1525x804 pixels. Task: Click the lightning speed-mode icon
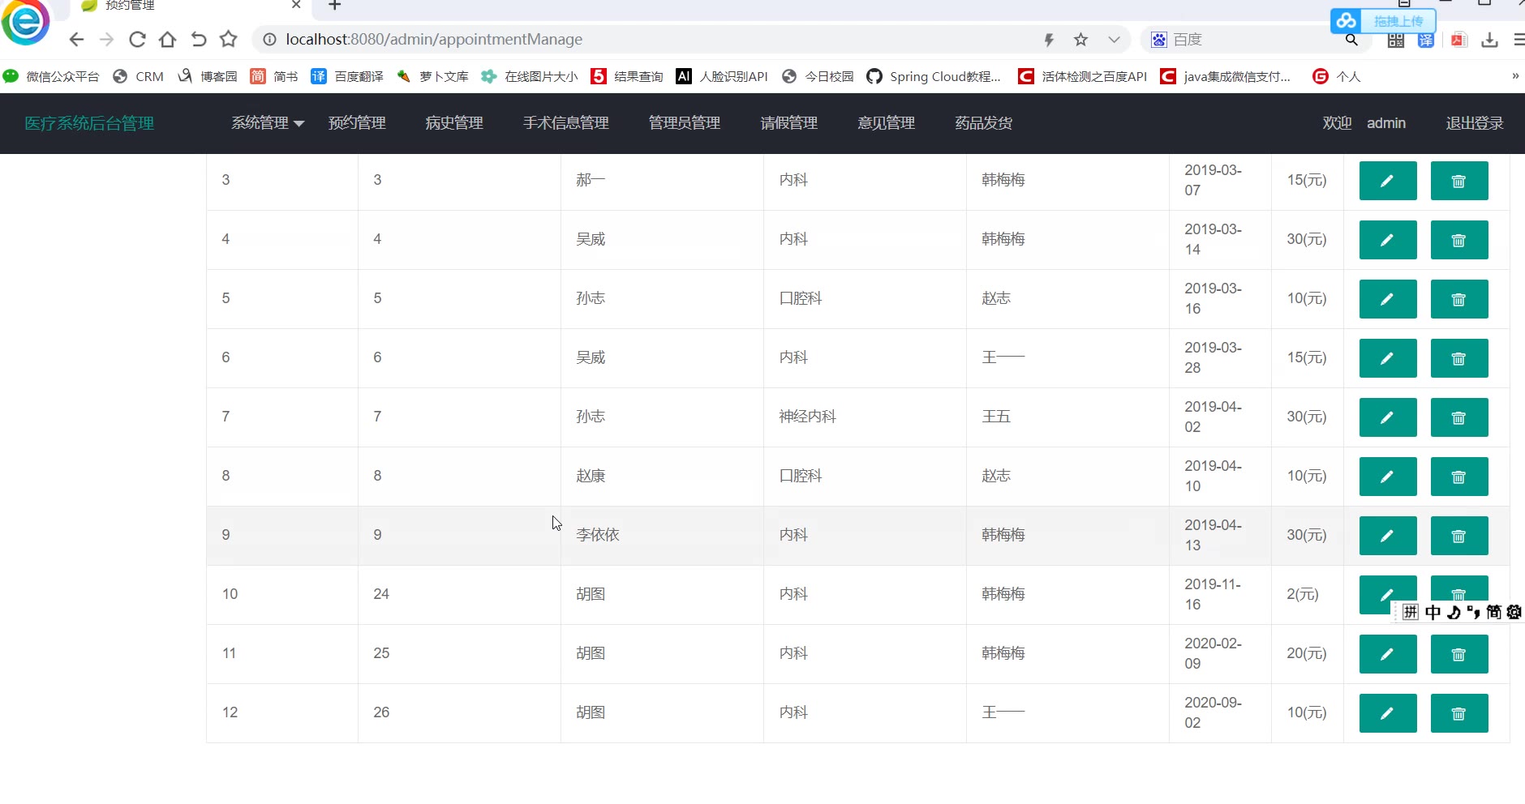[1049, 39]
